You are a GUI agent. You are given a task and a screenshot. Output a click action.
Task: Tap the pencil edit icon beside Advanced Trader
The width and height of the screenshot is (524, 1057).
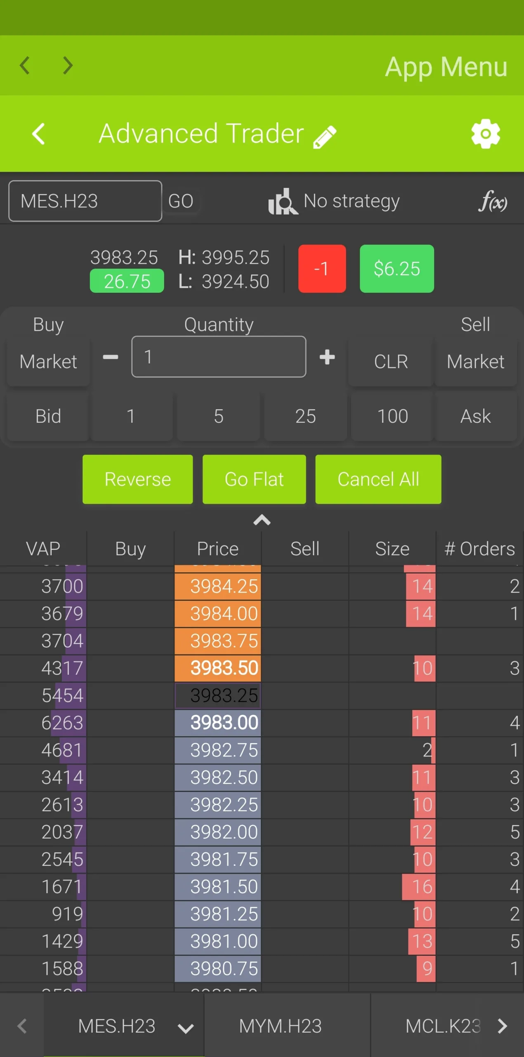coord(325,136)
